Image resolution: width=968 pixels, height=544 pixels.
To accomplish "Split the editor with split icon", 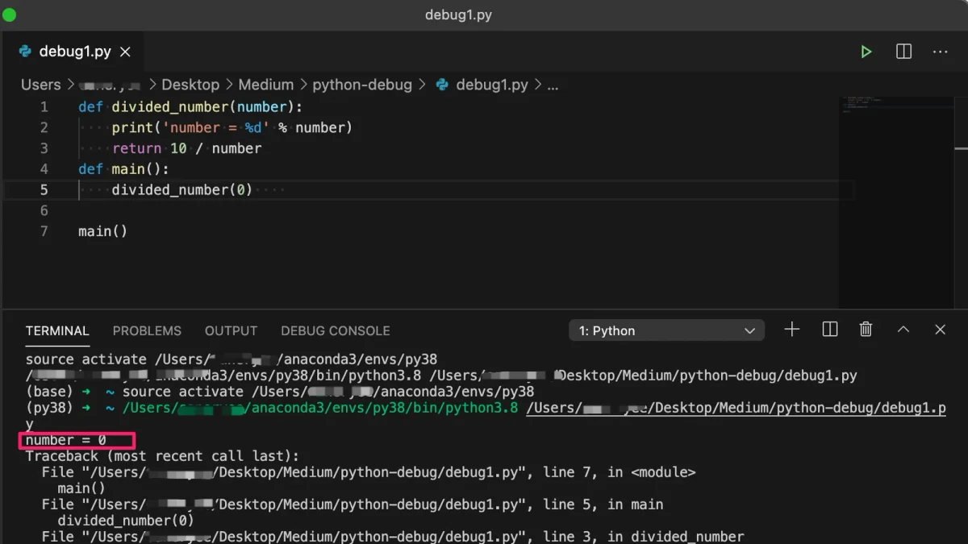I will click(x=903, y=52).
